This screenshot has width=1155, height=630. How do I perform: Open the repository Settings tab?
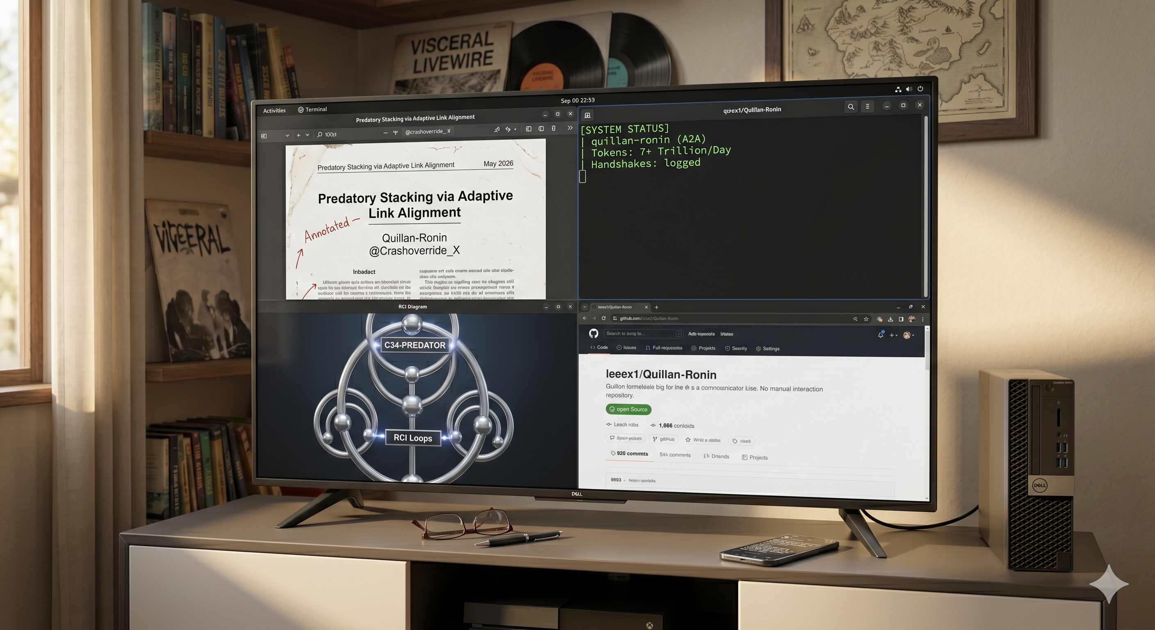[x=768, y=348]
